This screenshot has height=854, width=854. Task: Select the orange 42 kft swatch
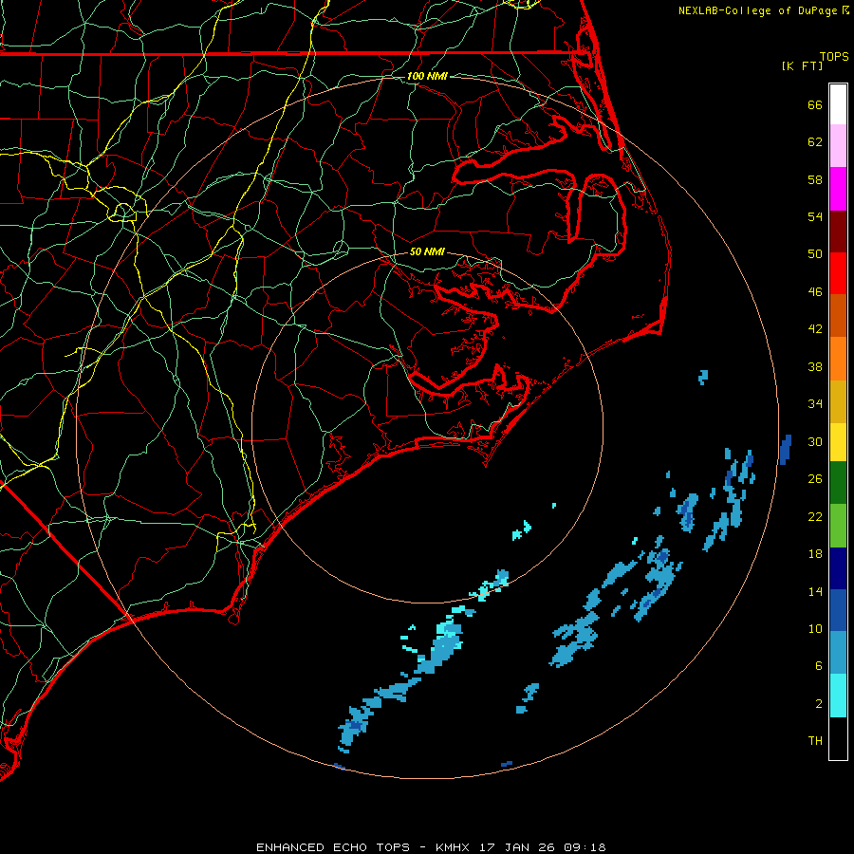coord(838,359)
